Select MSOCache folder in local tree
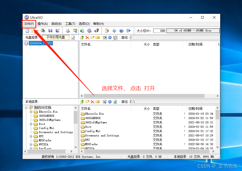242x171 pixels. click(45, 140)
